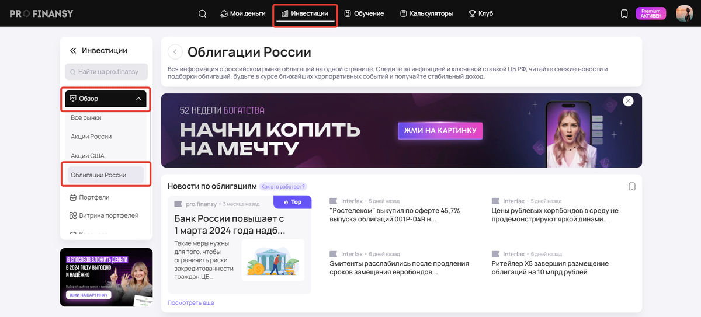
Task: Click the bank illustration thumbnail in news card
Action: coord(273,260)
